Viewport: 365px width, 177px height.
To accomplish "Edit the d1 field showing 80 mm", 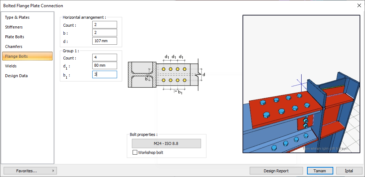I will (x=104, y=66).
